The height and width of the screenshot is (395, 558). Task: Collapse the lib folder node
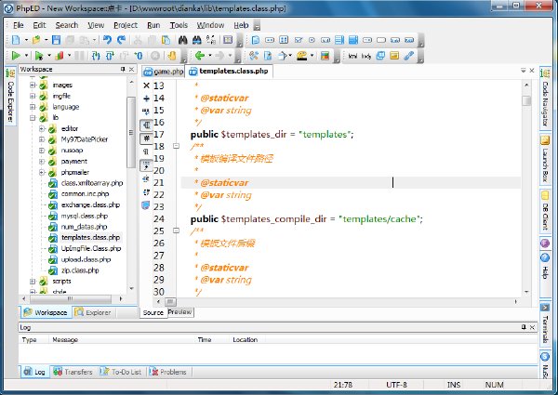[33, 118]
